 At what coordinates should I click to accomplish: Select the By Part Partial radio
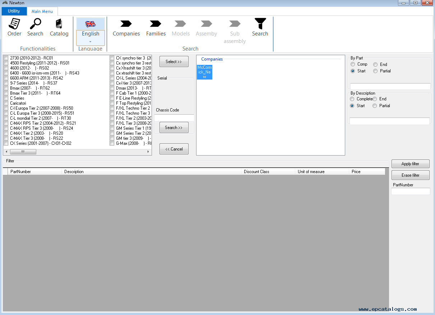[375, 71]
